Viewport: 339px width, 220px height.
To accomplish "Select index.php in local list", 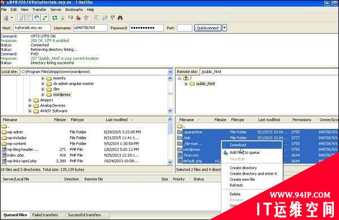I will pos(15,156).
